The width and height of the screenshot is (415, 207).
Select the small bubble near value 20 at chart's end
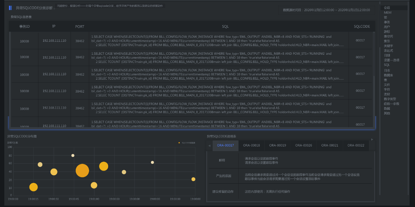click(x=193, y=179)
